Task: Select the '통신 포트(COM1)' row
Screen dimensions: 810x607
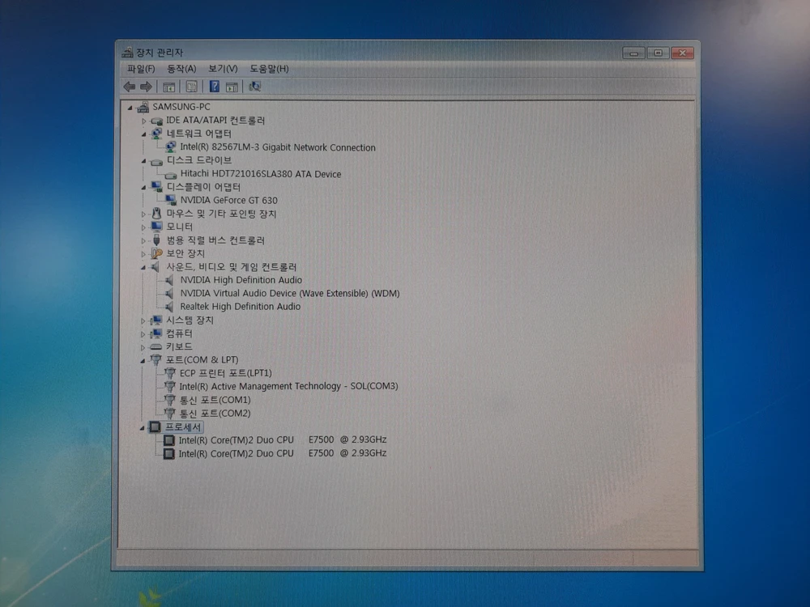Action: 207,400
